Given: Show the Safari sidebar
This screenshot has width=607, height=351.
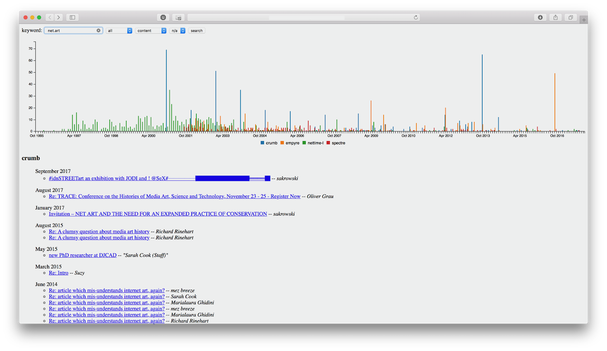Looking at the screenshot, I should pyautogui.click(x=73, y=17).
